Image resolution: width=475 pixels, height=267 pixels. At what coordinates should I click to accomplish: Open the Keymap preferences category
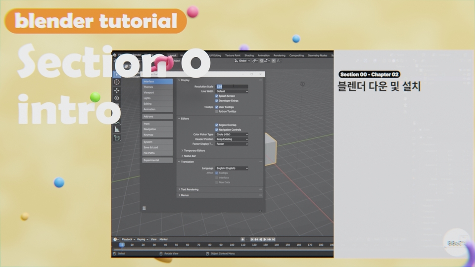pyautogui.click(x=157, y=134)
